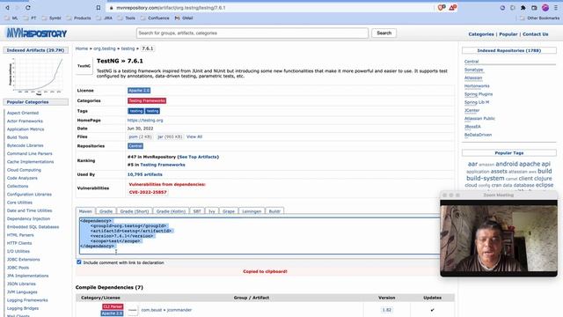
Task: Open the extensions puzzle piece menu
Action: point(523,8)
